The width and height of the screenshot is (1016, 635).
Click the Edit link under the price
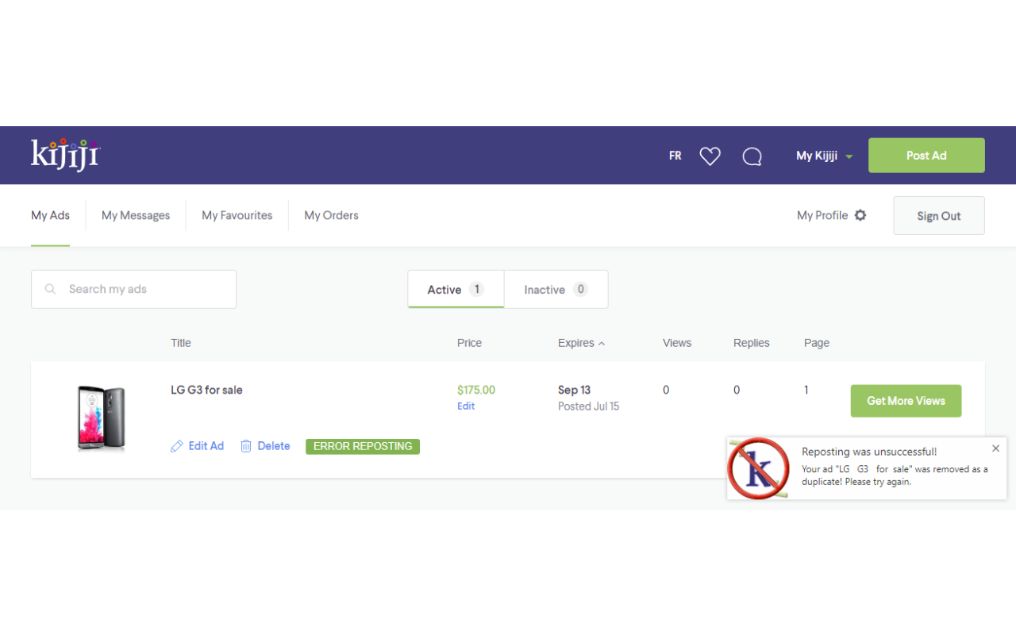pos(466,406)
